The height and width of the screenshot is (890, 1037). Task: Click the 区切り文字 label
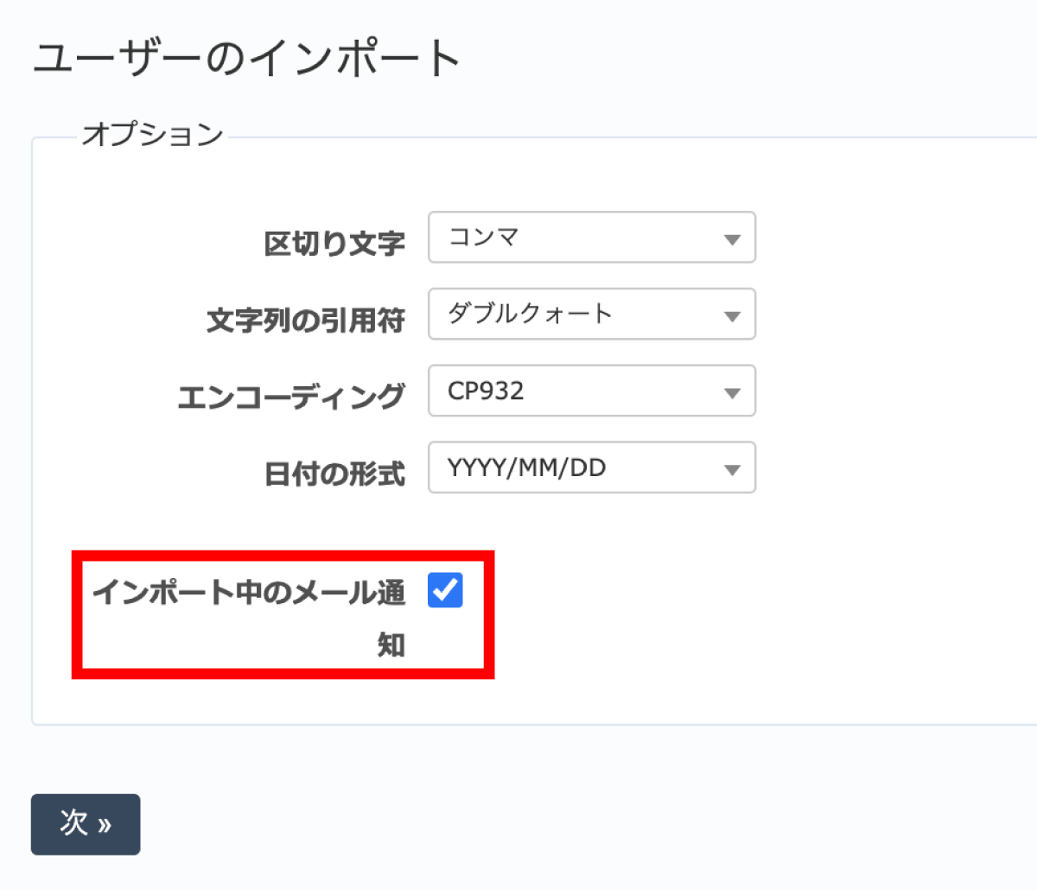(334, 244)
